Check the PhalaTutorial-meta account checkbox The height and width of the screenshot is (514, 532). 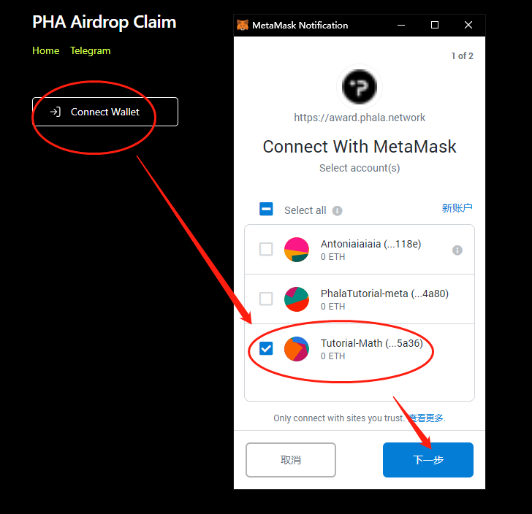(x=266, y=299)
